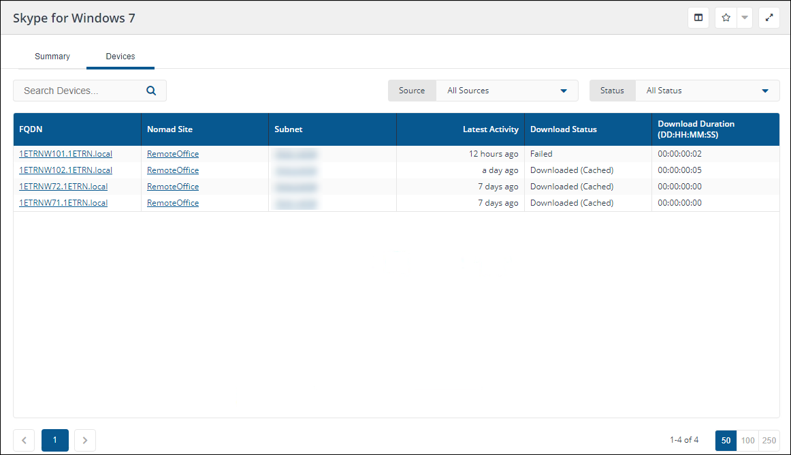The height and width of the screenshot is (455, 791).
Task: Click the column layout icon in header
Action: point(698,18)
